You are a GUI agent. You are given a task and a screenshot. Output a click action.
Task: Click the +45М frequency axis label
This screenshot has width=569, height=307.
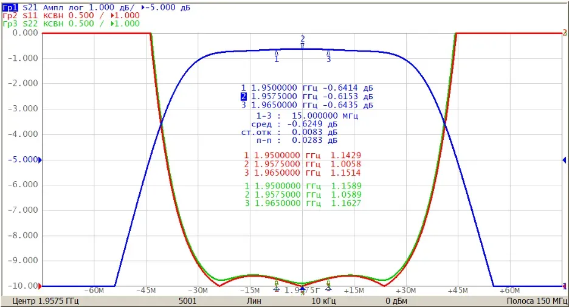point(458,291)
